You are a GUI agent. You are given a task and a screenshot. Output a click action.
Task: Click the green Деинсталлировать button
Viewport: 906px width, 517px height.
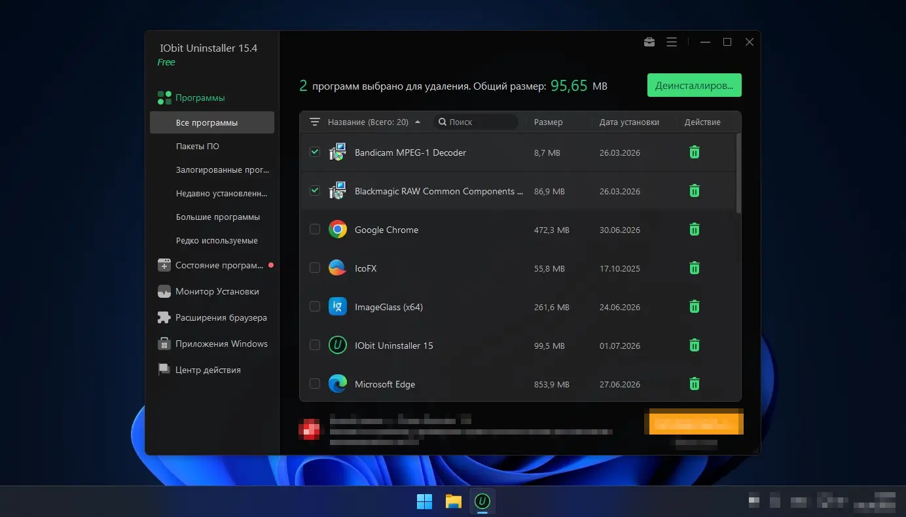[695, 85]
